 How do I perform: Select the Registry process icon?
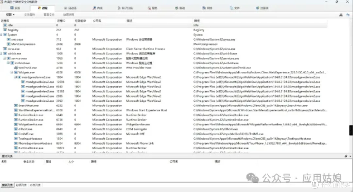[x=5, y=30]
